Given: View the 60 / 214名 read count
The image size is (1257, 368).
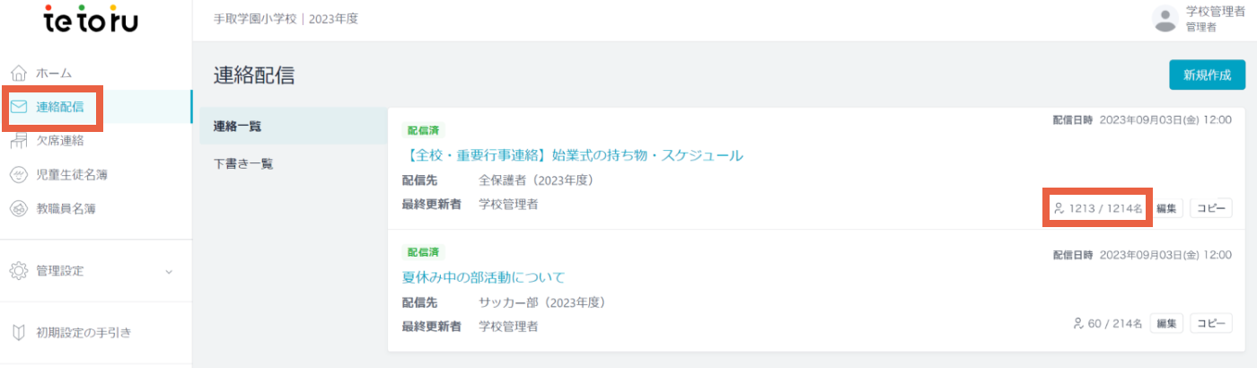Looking at the screenshot, I should (x=1108, y=323).
